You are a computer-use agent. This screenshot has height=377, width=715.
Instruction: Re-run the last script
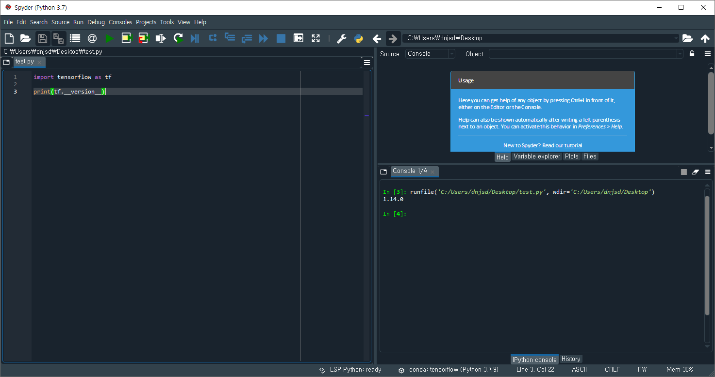(178, 38)
